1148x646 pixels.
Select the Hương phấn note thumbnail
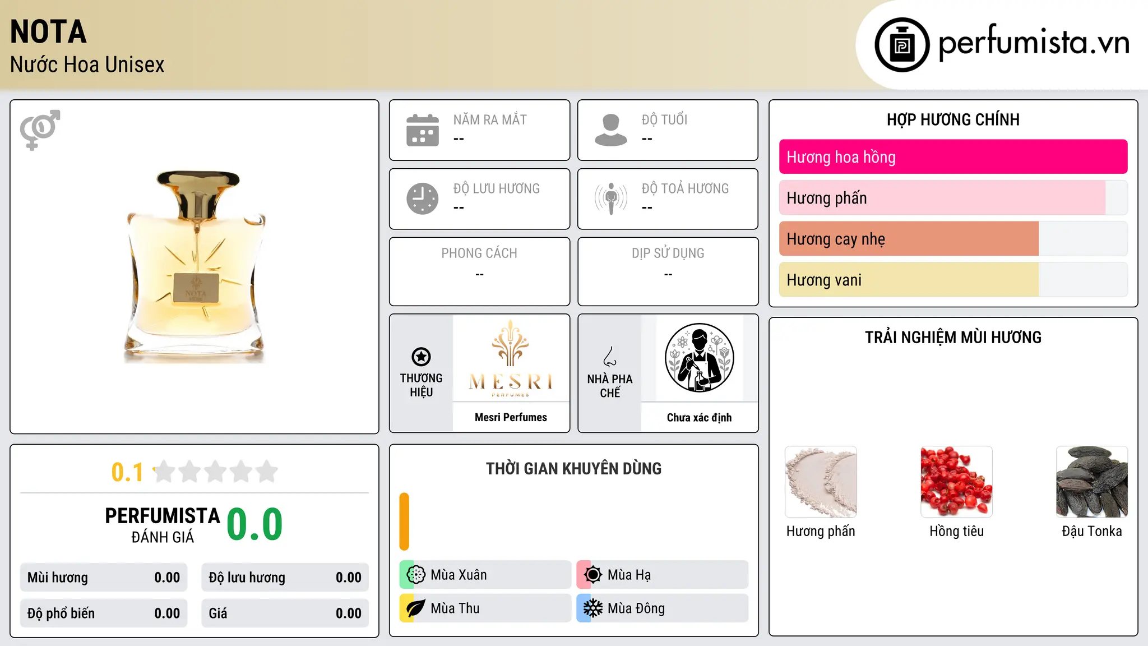coord(821,482)
